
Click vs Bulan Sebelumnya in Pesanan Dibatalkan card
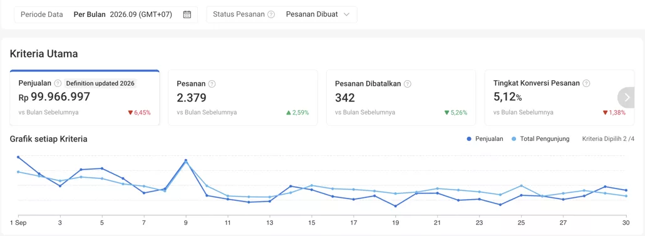(365, 112)
